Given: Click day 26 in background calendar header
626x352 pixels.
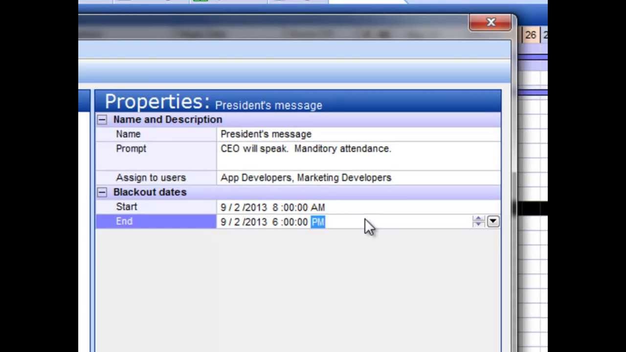Looking at the screenshot, I should pyautogui.click(x=530, y=35).
